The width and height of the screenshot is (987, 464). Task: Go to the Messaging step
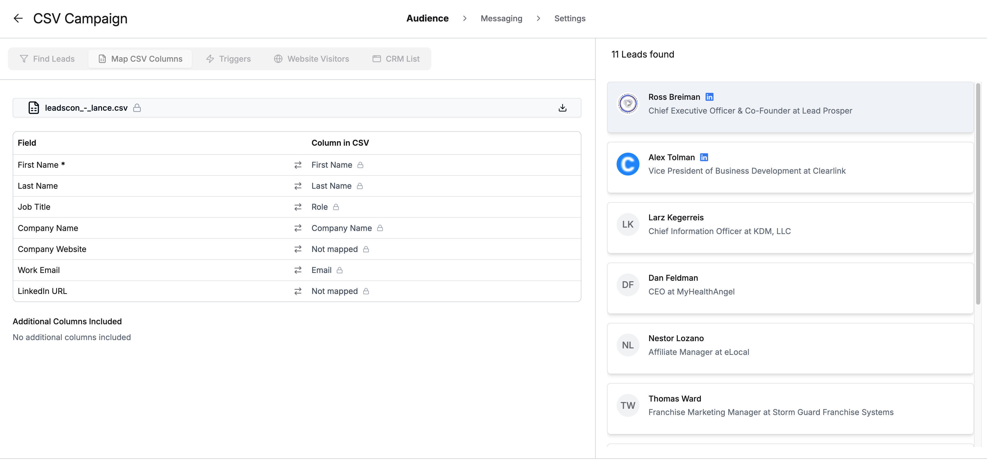(501, 18)
